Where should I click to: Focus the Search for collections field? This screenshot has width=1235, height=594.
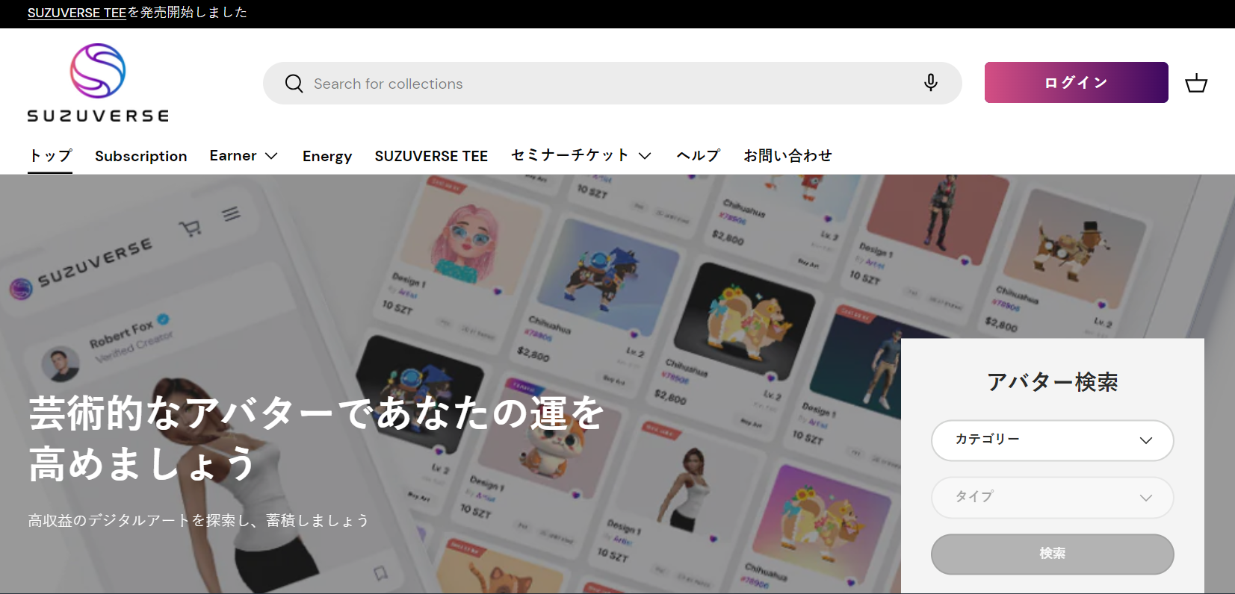(x=612, y=84)
